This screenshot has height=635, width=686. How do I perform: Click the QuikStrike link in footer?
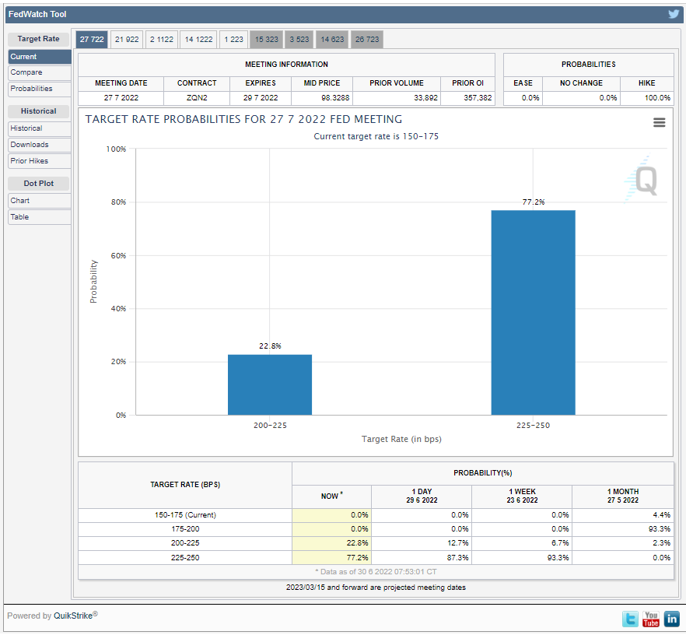tap(72, 616)
